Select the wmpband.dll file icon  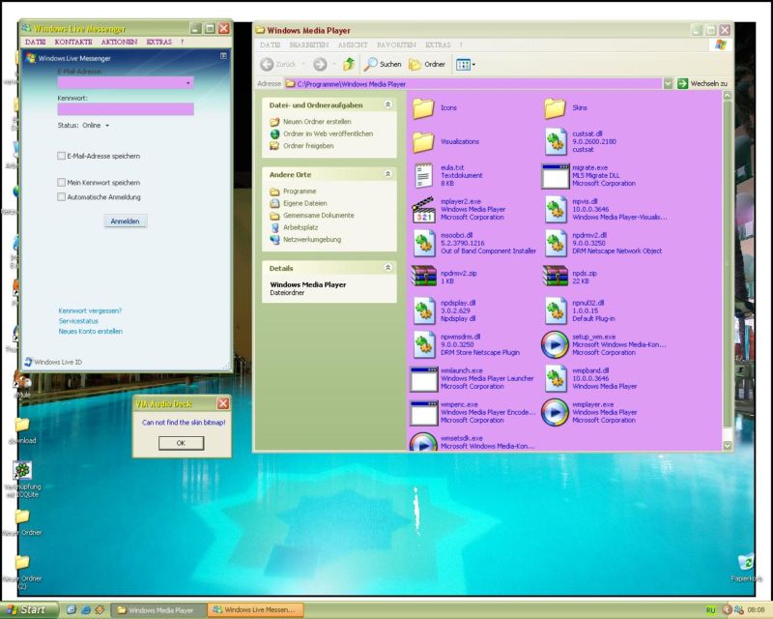556,378
